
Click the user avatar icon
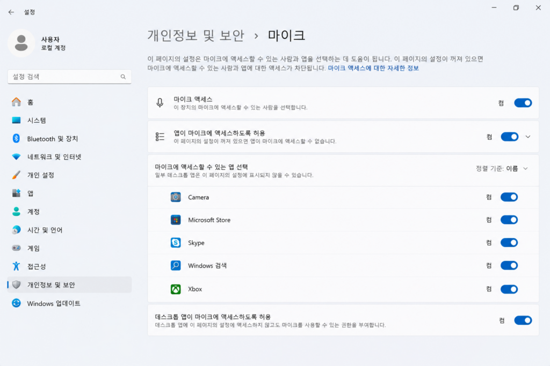21,43
